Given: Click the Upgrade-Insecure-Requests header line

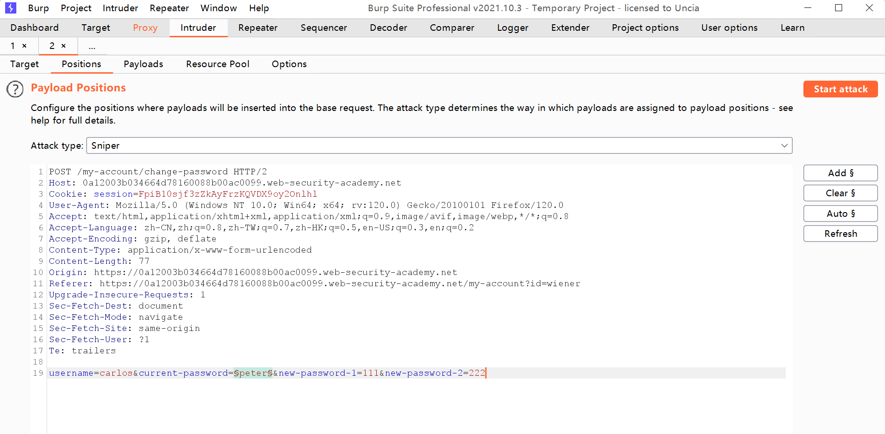Looking at the screenshot, I should click(x=127, y=295).
